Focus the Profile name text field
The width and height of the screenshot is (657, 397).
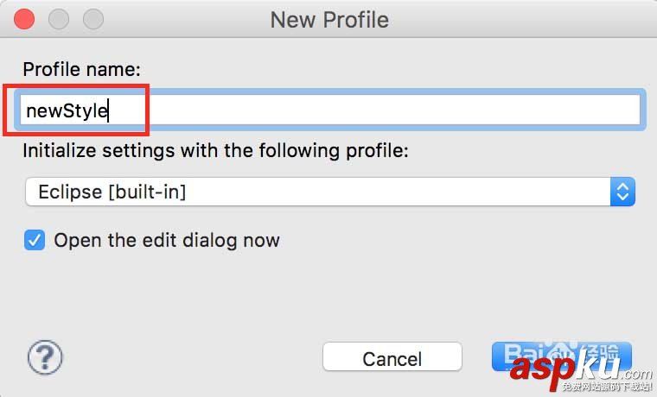389,110
